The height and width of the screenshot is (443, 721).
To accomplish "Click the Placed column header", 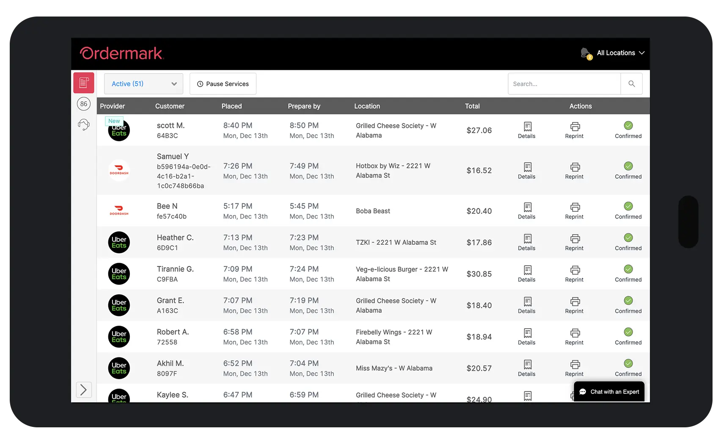I will 231,106.
